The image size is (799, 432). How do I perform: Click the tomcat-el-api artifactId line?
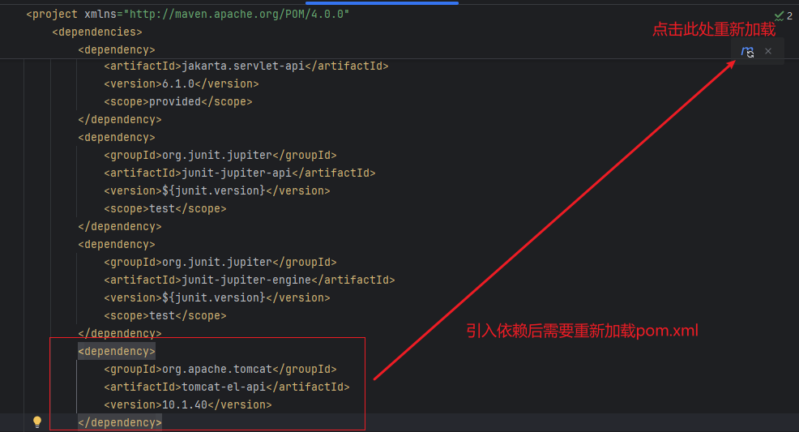(x=227, y=387)
